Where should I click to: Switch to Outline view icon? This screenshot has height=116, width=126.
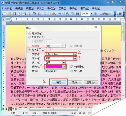(13, 109)
